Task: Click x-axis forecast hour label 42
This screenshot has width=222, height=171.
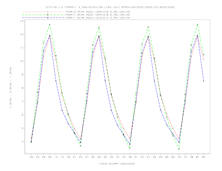Action: click(x=117, y=157)
